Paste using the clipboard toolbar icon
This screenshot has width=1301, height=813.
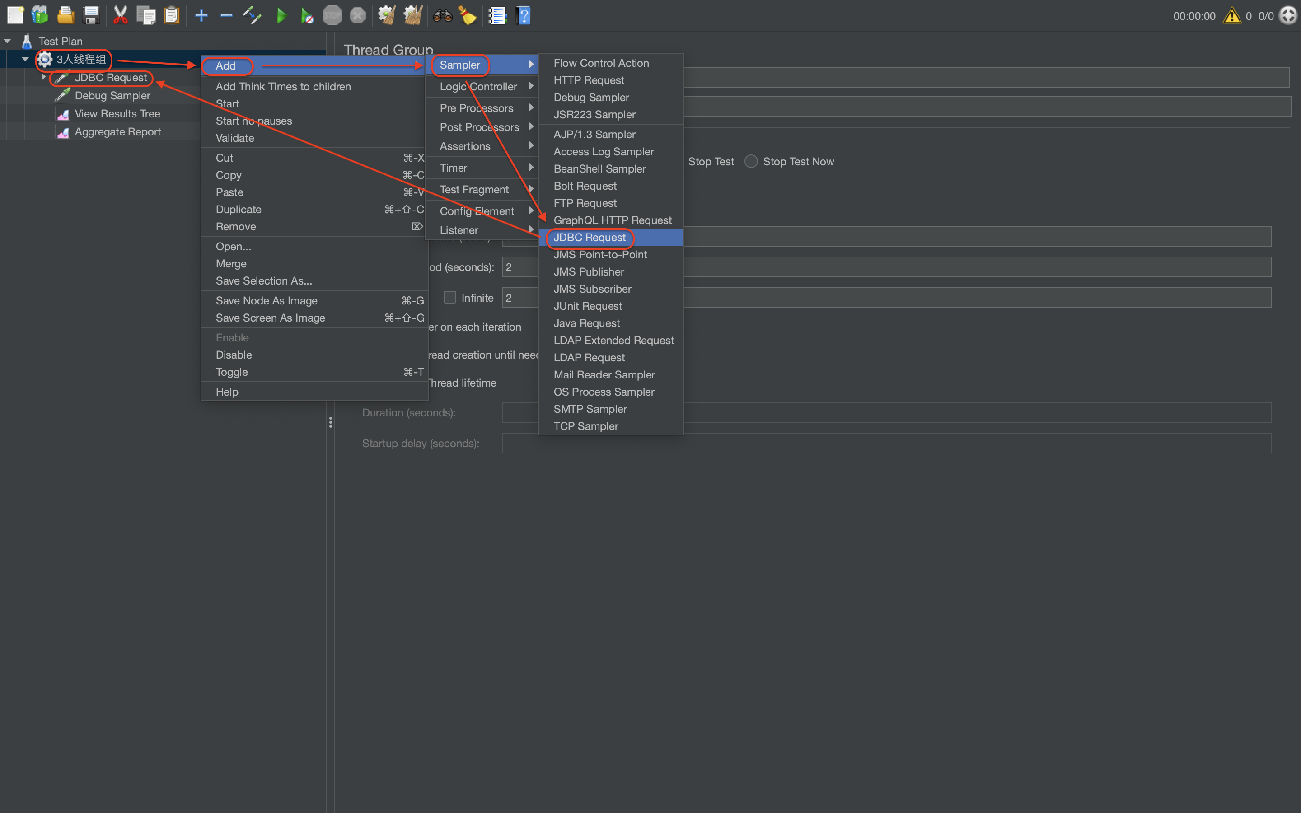172,15
